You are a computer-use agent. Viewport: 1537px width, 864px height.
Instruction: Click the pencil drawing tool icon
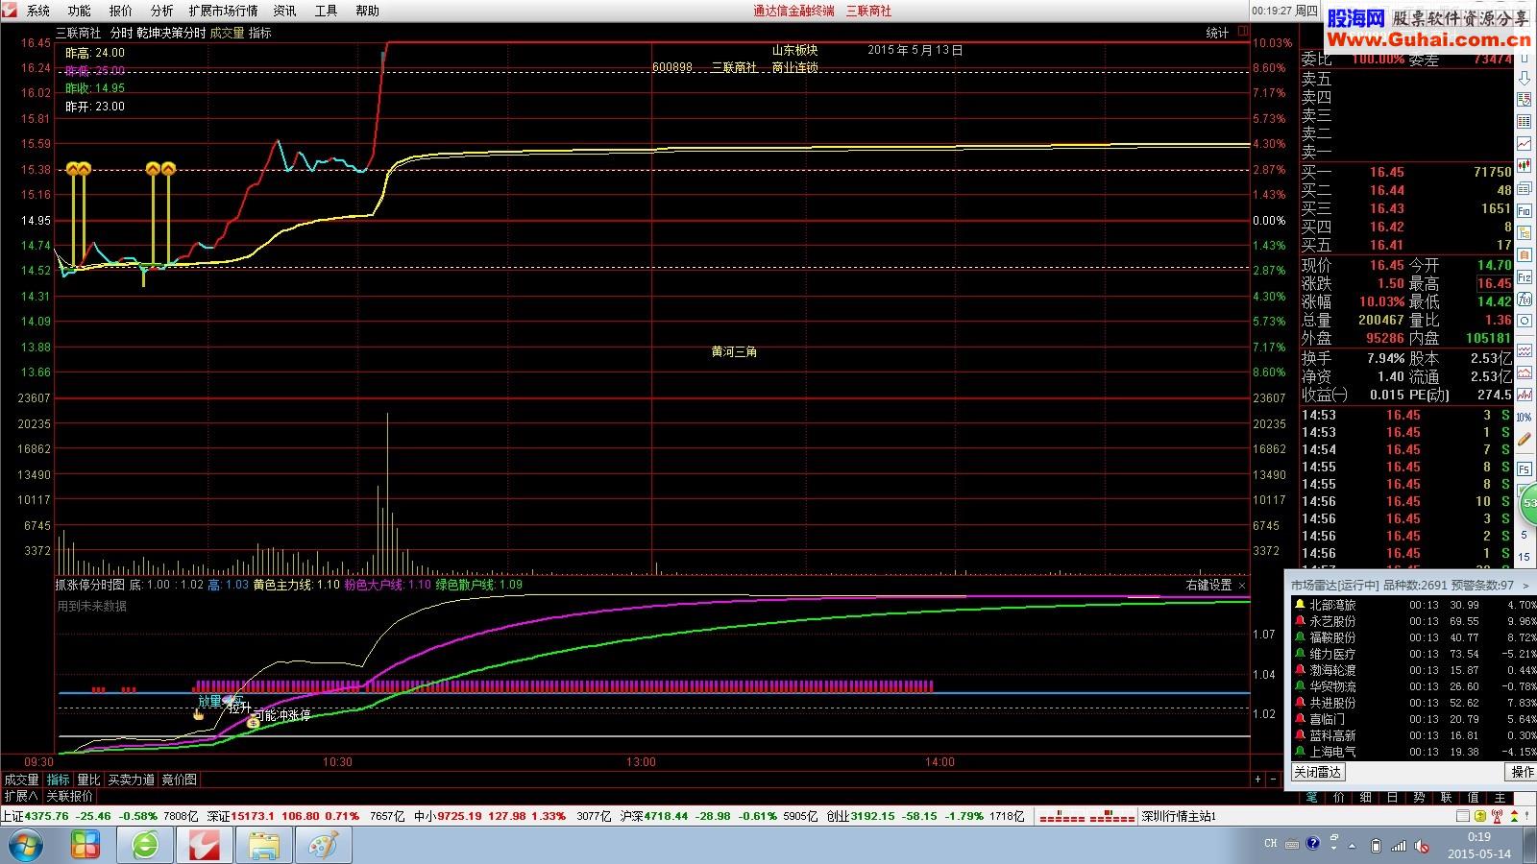click(1525, 438)
